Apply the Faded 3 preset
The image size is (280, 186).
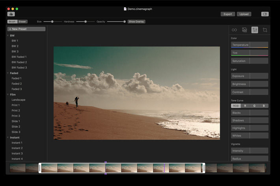pyautogui.click(x=17, y=89)
